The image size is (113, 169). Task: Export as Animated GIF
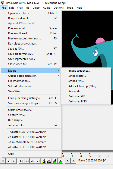pyautogui.click(x=86, y=96)
